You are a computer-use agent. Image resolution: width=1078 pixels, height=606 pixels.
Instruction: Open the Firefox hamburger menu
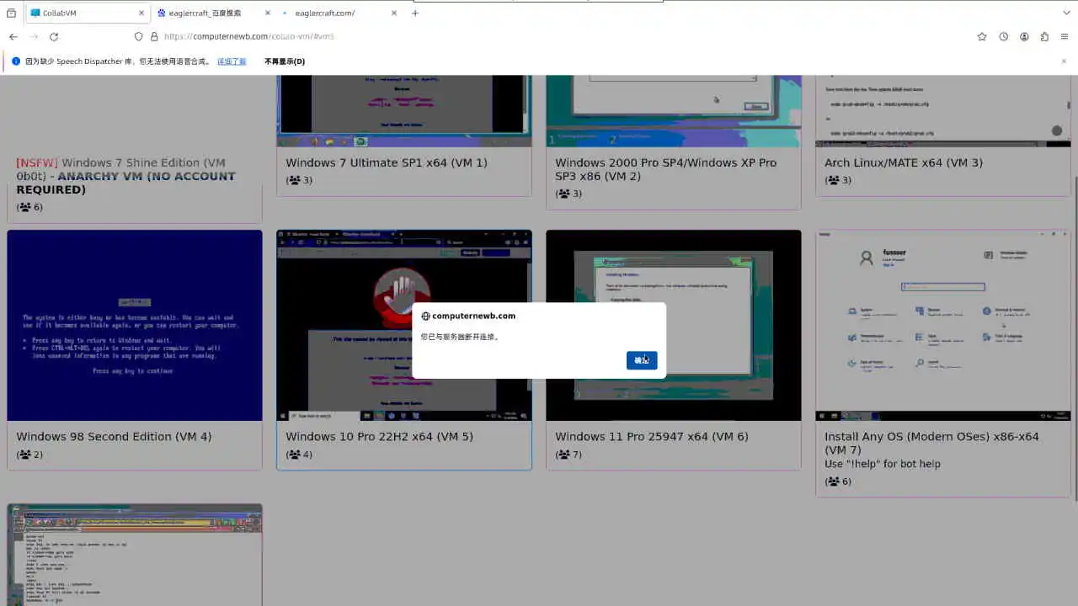click(1065, 37)
